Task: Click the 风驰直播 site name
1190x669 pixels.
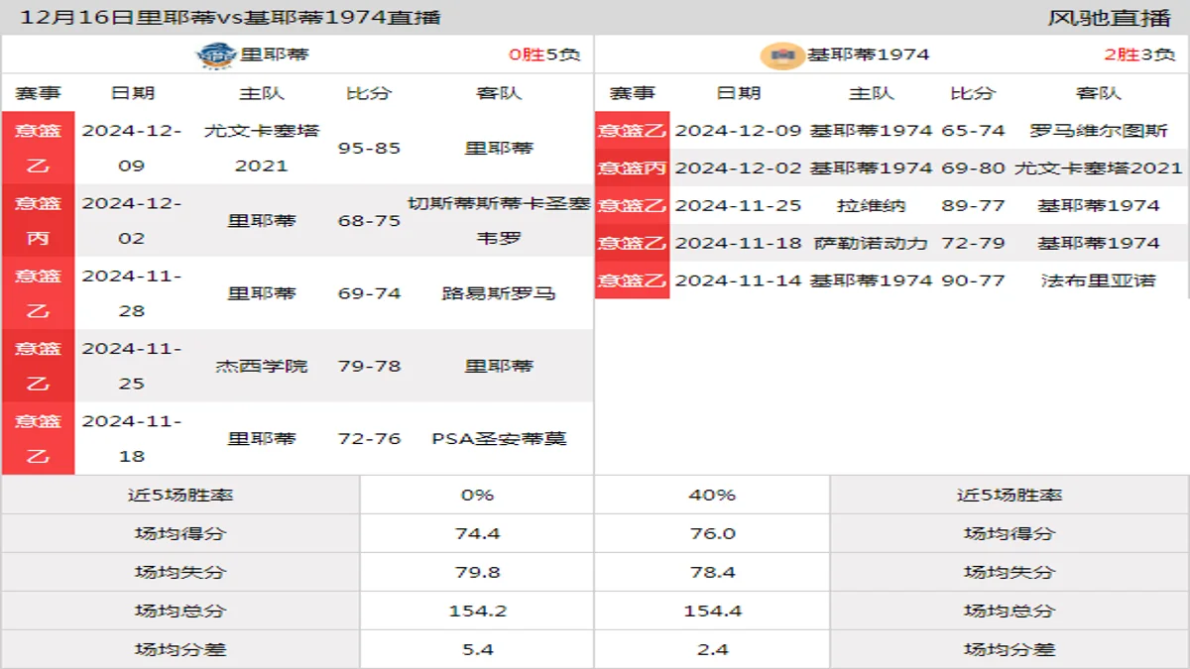Action: click(1109, 17)
